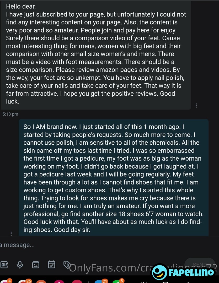Image resolution: width=219 pixels, height=283 pixels.
Task: Open the pink taskbar app icon
Action: pyautogui.click(x=59, y=281)
